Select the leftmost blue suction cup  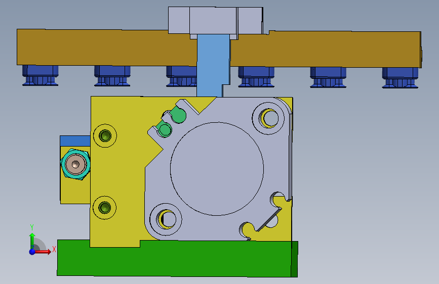coord(41,75)
